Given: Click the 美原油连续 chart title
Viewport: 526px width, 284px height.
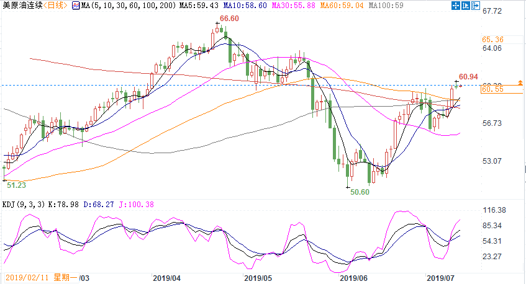Looking at the screenshot, I should [x=20, y=5].
